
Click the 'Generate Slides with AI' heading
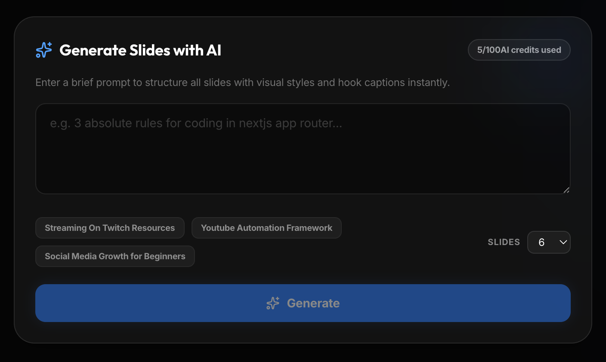point(140,50)
